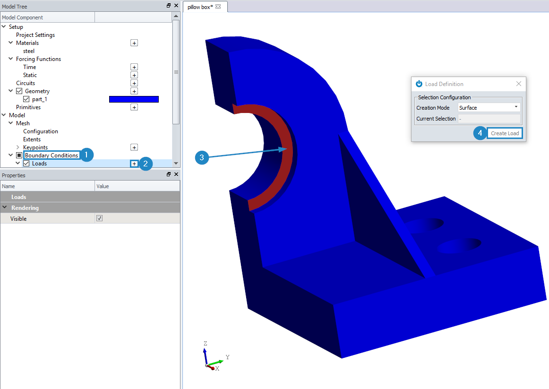Viewport: 549px width, 389px height.
Task: Collapse the Mesh node
Action: [x=11, y=123]
